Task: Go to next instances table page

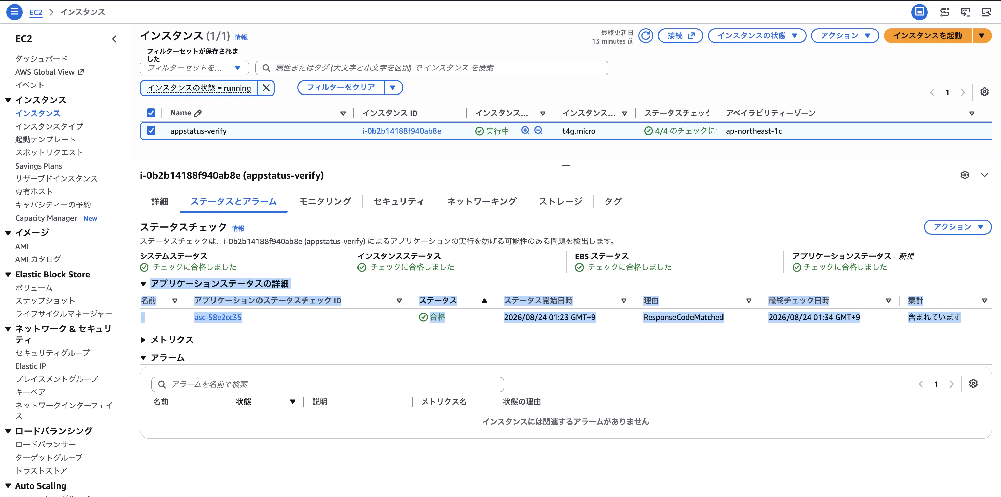Action: 963,92
